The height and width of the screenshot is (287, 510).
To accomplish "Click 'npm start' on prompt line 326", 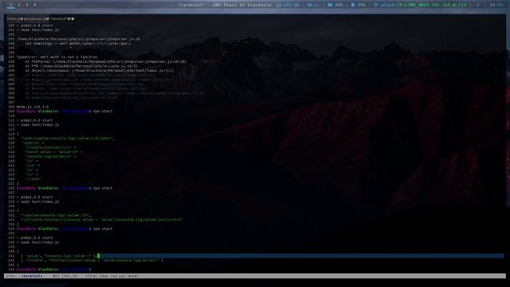I will 103,188.
